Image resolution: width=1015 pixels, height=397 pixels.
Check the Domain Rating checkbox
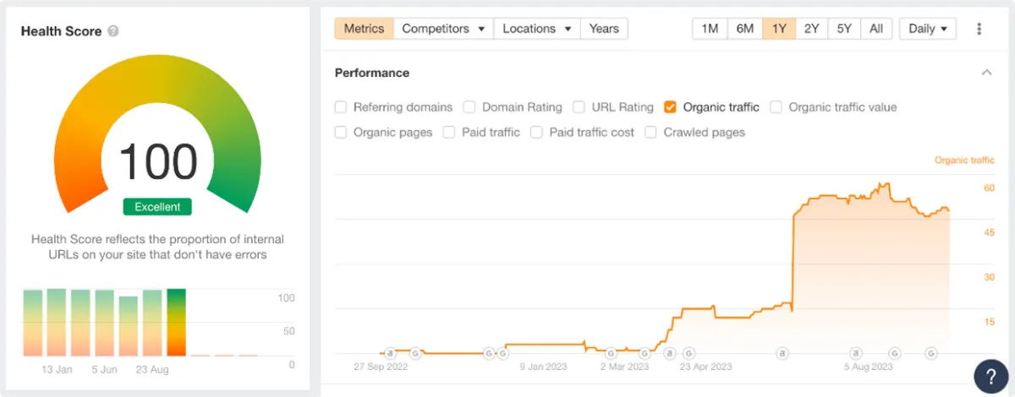(469, 107)
